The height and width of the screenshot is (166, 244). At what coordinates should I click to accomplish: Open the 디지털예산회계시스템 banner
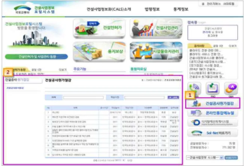tap(213, 123)
